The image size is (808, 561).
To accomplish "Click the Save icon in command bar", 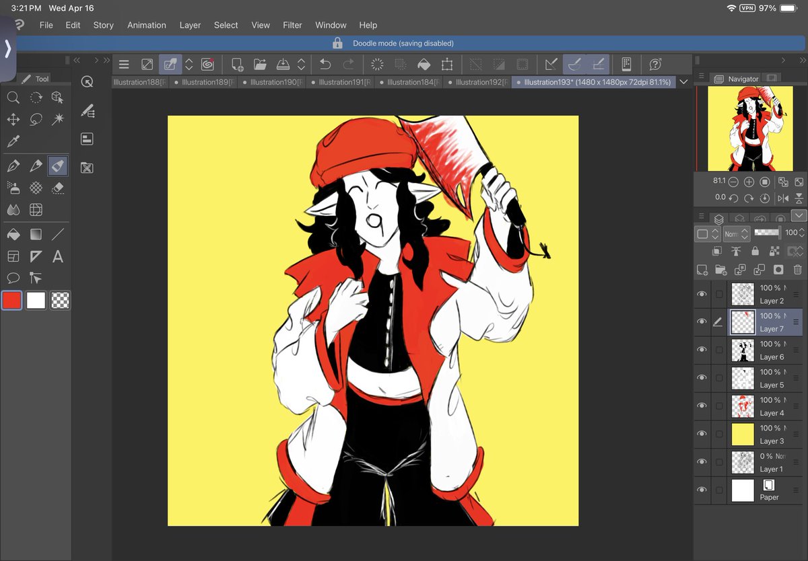I will (x=283, y=65).
